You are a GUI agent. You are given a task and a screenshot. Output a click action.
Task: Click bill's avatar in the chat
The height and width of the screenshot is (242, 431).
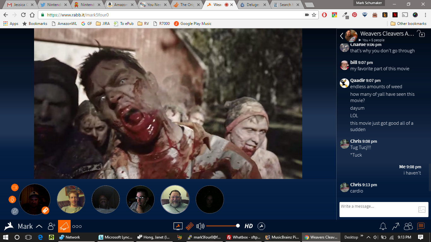344,65
